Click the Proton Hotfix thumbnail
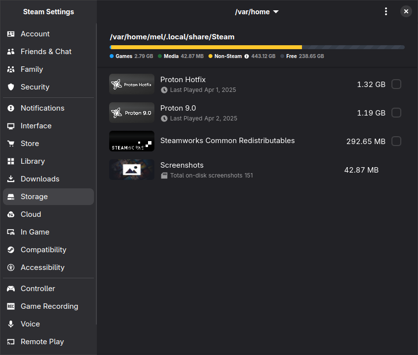The height and width of the screenshot is (355, 418). (x=132, y=84)
